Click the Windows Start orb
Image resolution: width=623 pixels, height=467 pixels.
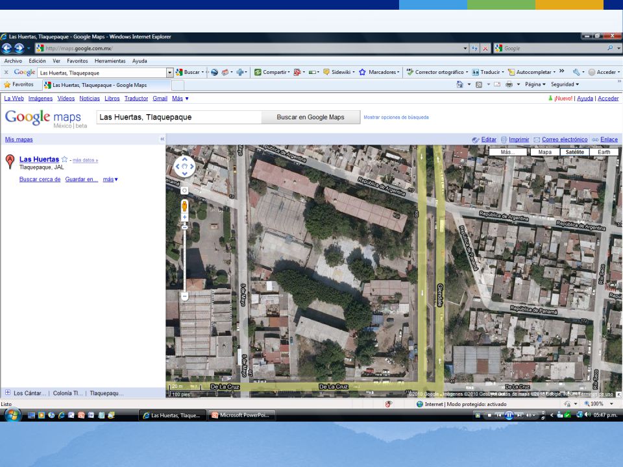coord(12,415)
